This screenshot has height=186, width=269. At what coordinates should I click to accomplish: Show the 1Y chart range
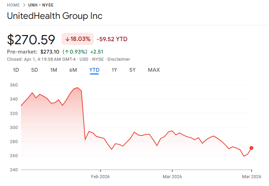tap(114, 70)
